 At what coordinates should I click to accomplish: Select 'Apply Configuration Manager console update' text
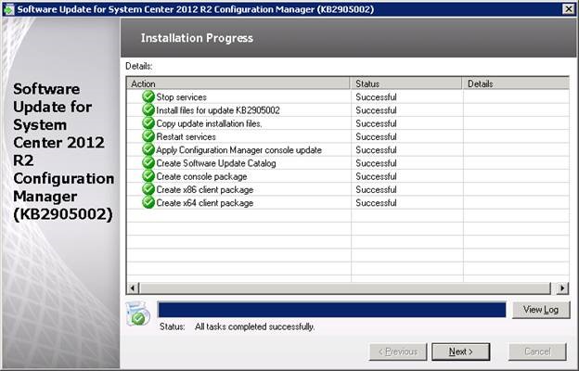(x=238, y=150)
